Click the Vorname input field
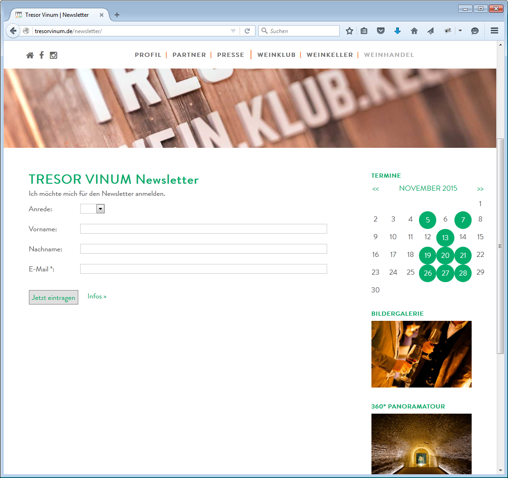 tap(204, 229)
